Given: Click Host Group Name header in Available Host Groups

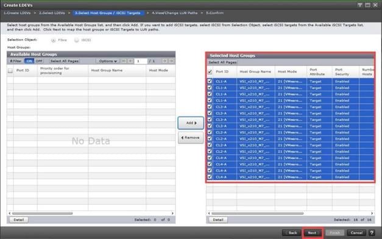Looking at the screenshot, I should tap(117, 71).
